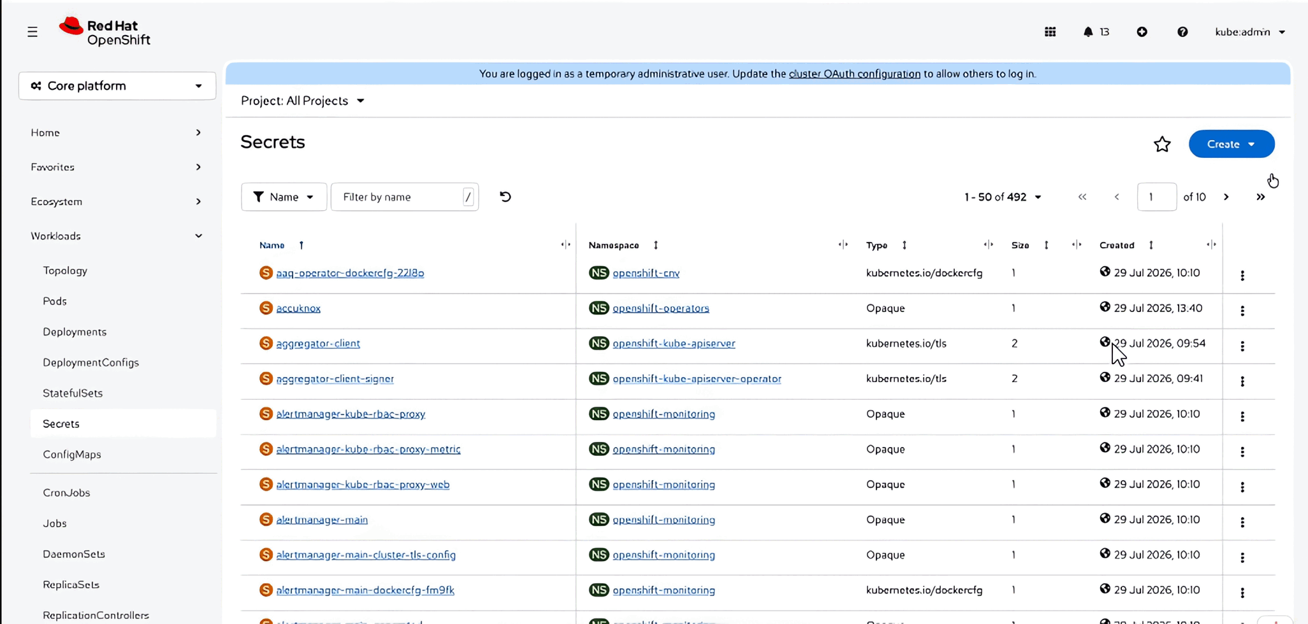Sort table by Type column

(x=886, y=245)
